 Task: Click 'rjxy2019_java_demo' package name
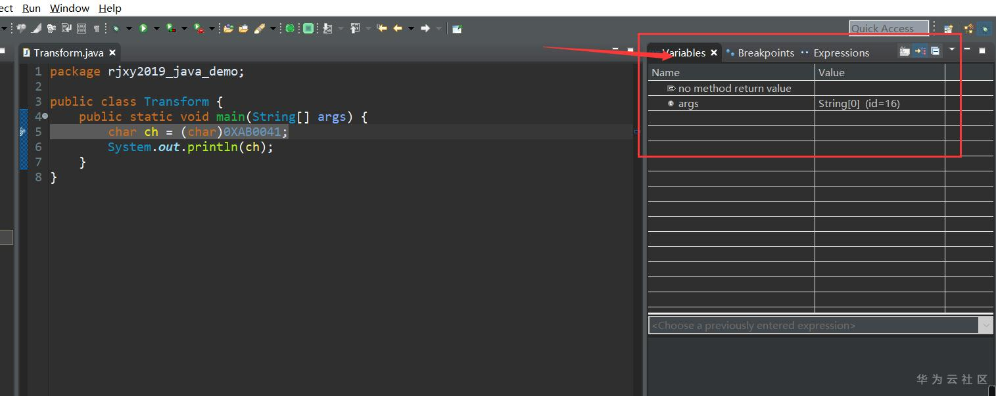click(x=172, y=71)
